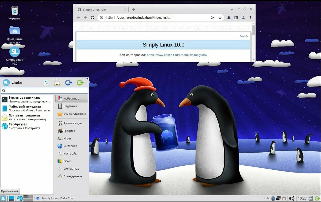Open the Корзина trash desktop icon
This screenshot has width=321, height=202.
coord(14,13)
